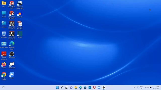Expand hidden system tray icons
Image resolution: width=161 pixels, height=90 pixels.
coord(135,87)
